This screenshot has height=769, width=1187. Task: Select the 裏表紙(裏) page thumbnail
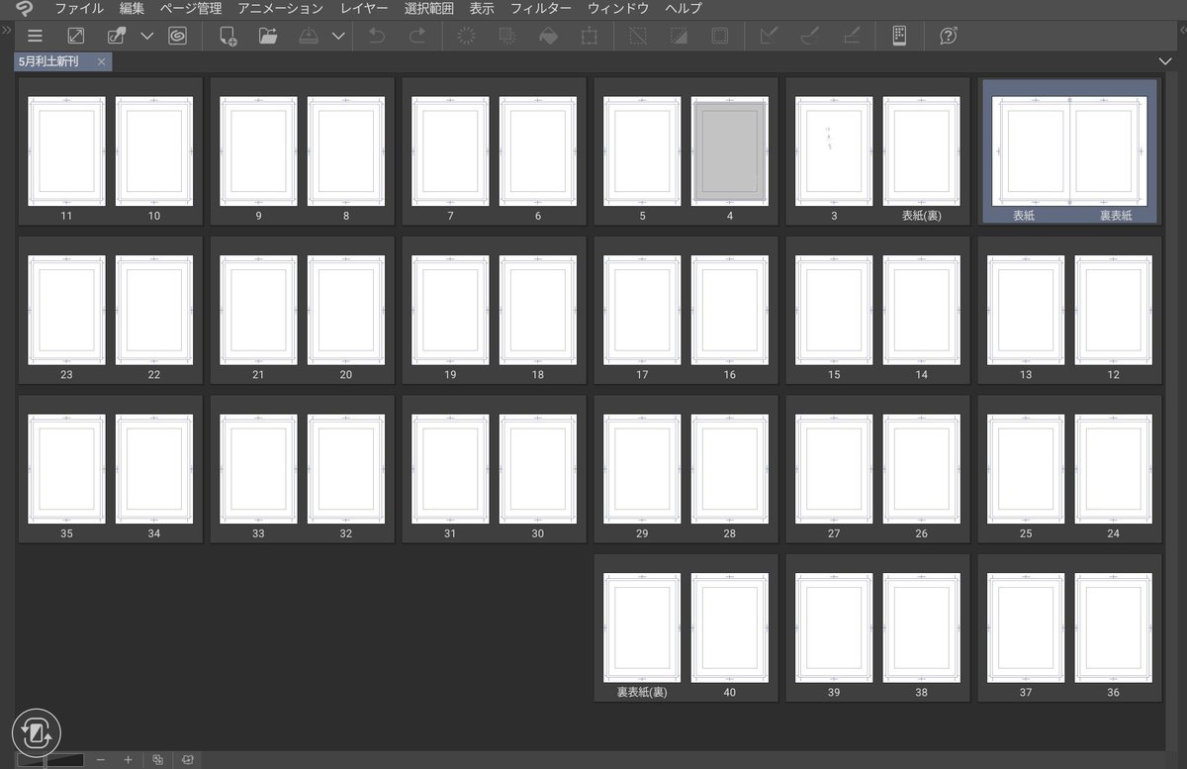(642, 628)
